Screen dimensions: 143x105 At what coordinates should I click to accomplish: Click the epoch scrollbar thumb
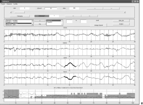tap(19, 12)
